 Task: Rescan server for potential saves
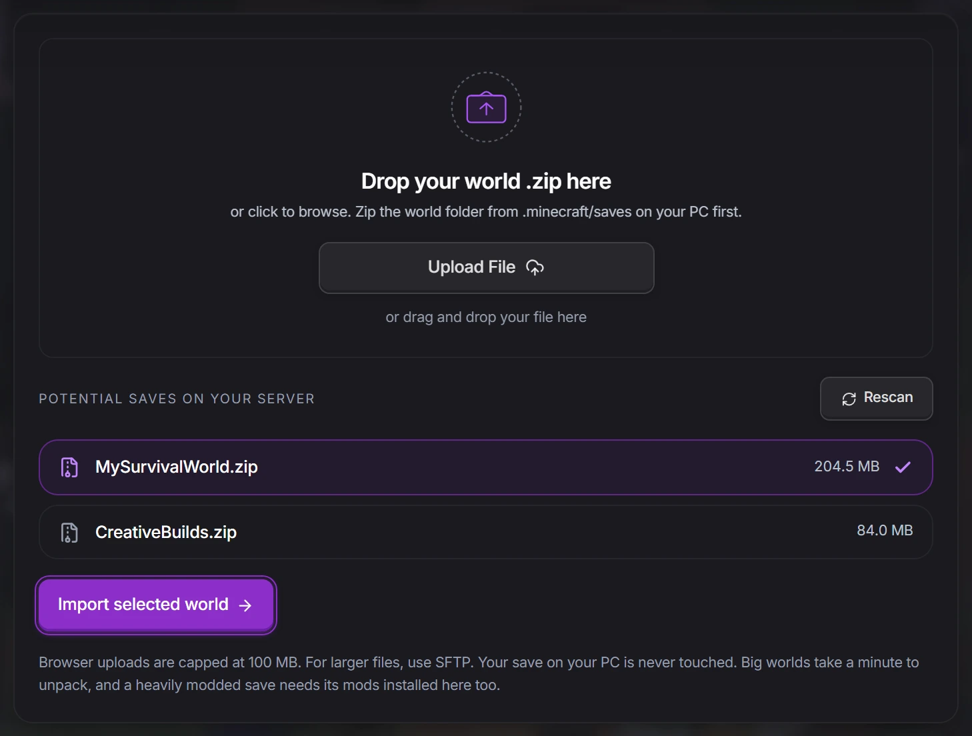[876, 398]
